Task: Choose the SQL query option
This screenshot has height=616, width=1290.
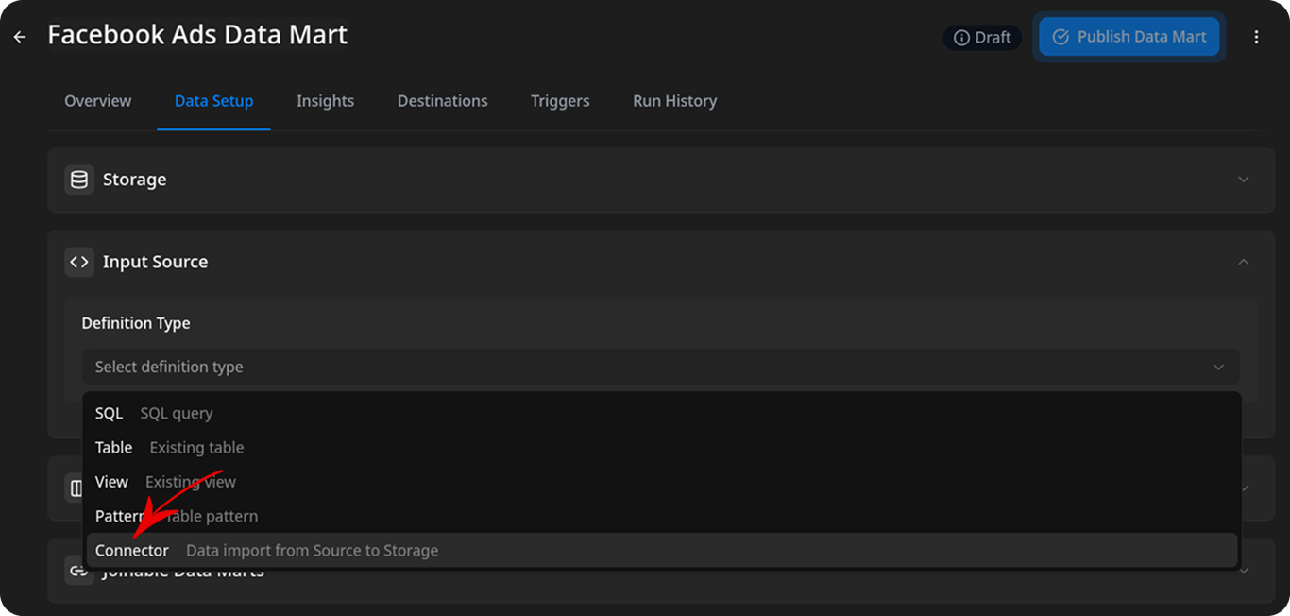Action: point(662,413)
